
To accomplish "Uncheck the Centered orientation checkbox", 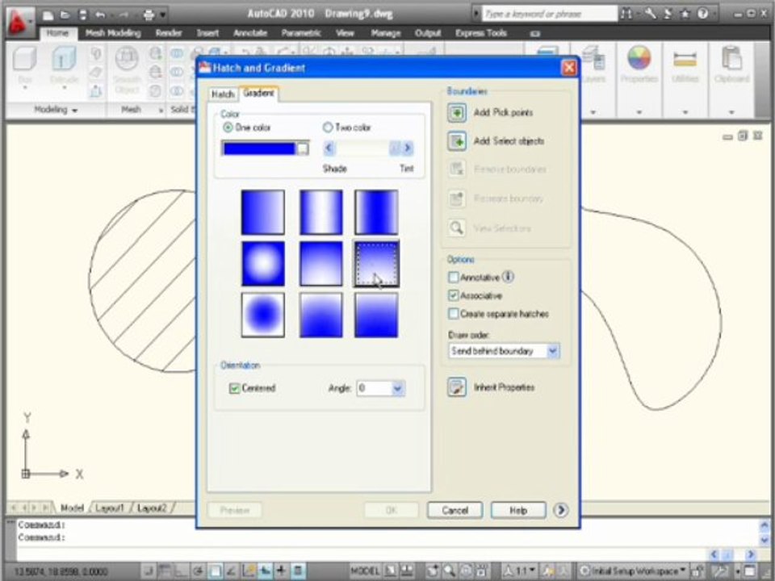I will coord(234,388).
